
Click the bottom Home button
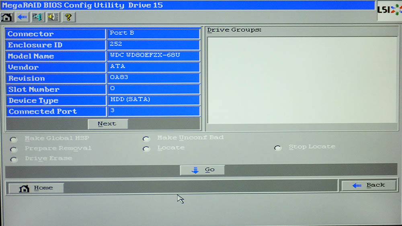click(36, 188)
